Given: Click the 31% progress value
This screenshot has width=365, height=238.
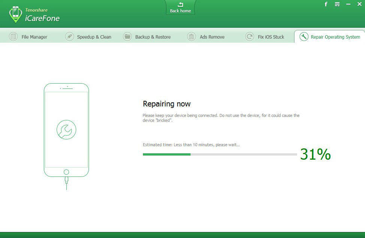Looking at the screenshot, I should pyautogui.click(x=315, y=154).
